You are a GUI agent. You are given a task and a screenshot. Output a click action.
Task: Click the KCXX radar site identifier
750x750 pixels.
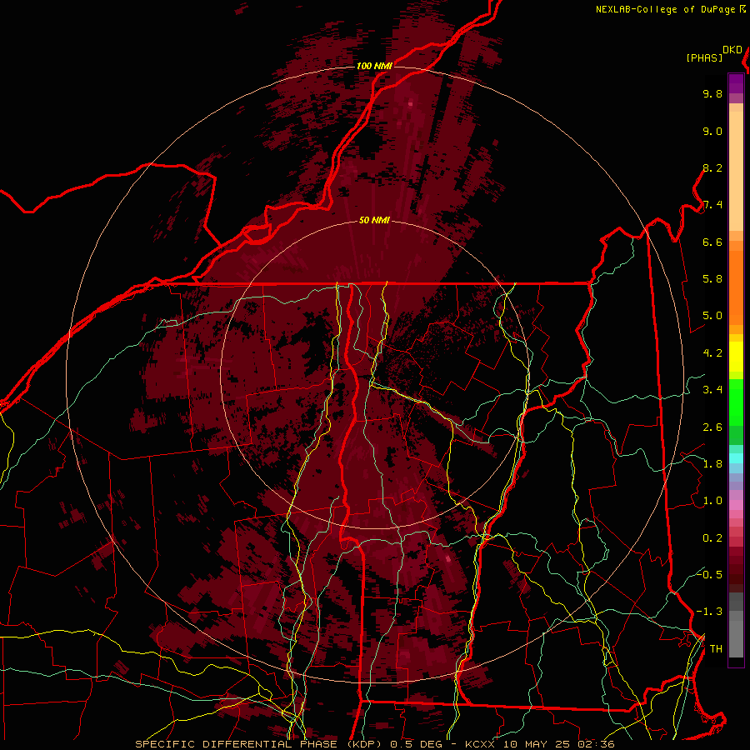coord(479,744)
